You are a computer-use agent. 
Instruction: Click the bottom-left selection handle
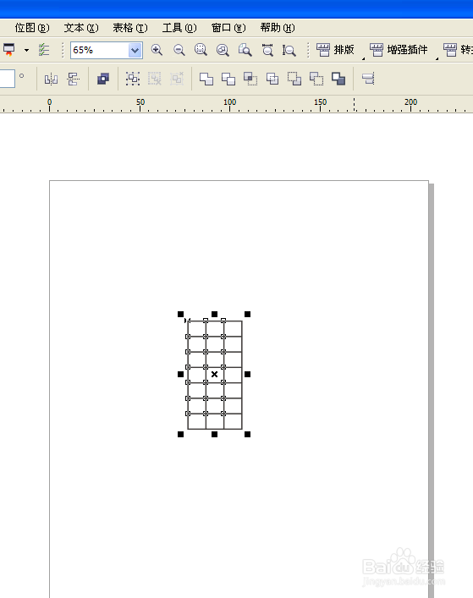tap(181, 434)
